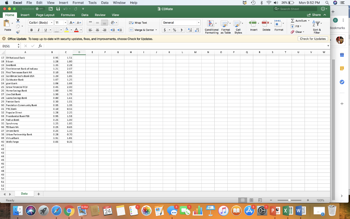Click the Decrease Decimal icon

tap(197, 30)
